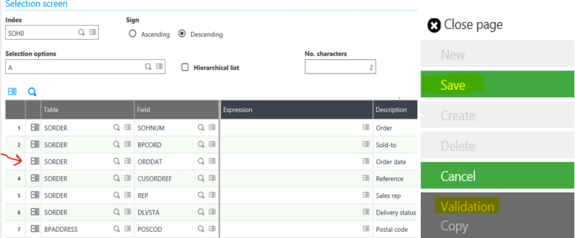Open the selection list icon beside CUSORDREF

coord(211,178)
